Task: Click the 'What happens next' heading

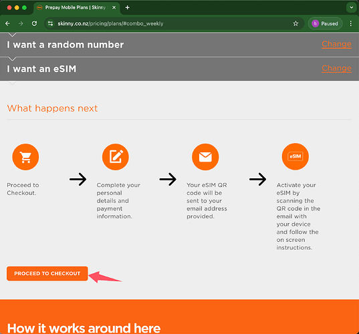Action: point(52,108)
